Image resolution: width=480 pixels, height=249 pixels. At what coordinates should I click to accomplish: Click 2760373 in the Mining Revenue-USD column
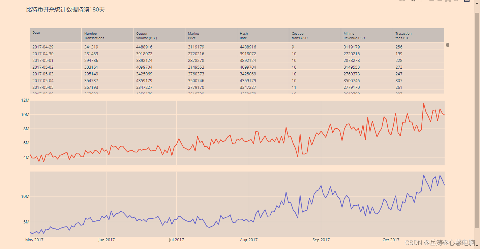click(x=352, y=74)
